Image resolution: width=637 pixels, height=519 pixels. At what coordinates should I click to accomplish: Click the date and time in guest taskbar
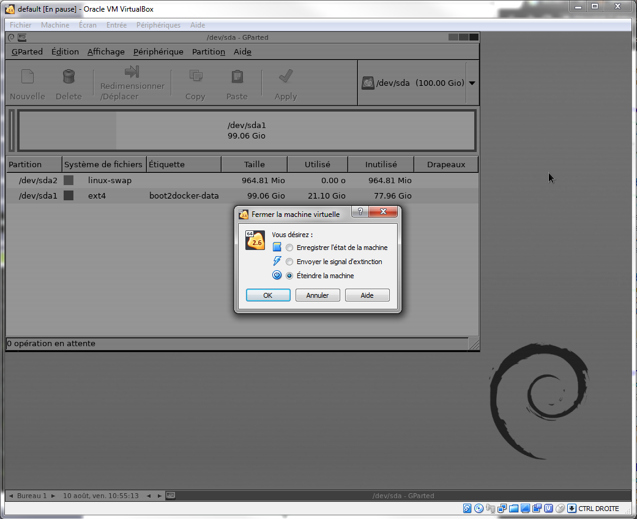click(x=101, y=496)
